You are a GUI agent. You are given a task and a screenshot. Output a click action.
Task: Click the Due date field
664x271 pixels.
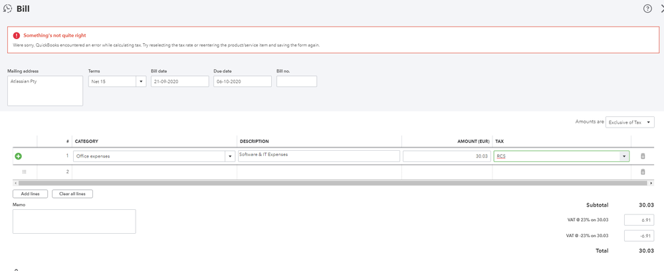coord(242,82)
